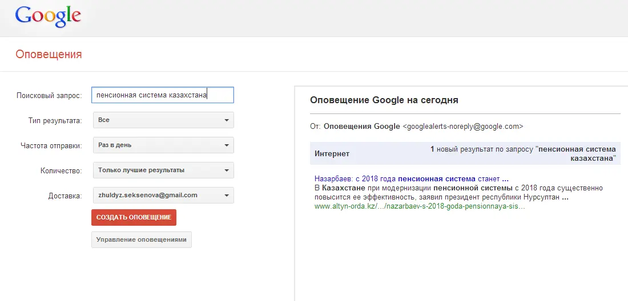628x301 pixels.
Task: Expand the Количество dropdown showing Только лучшие результаты
Action: tap(163, 170)
